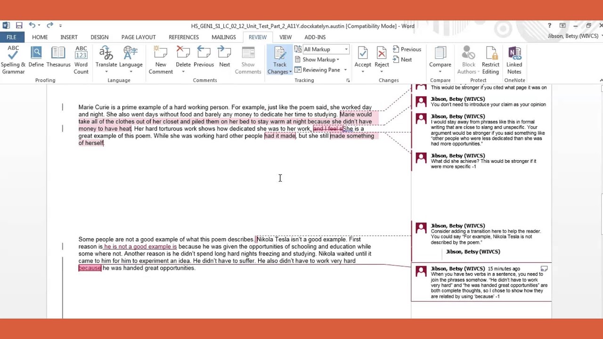The image size is (603, 339).
Task: Select comment about citing page number
Action: (489, 88)
